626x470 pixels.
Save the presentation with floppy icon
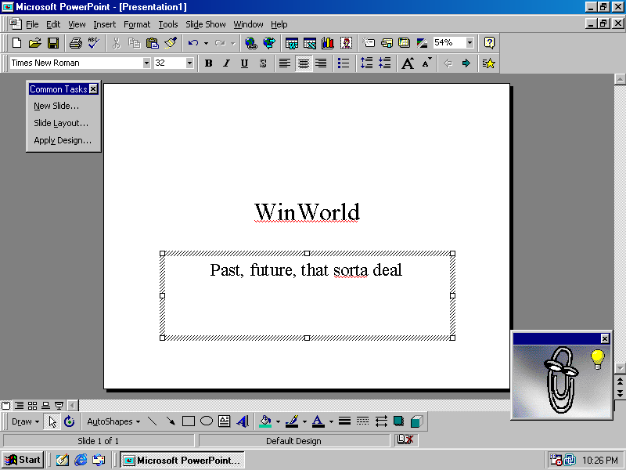(53, 43)
